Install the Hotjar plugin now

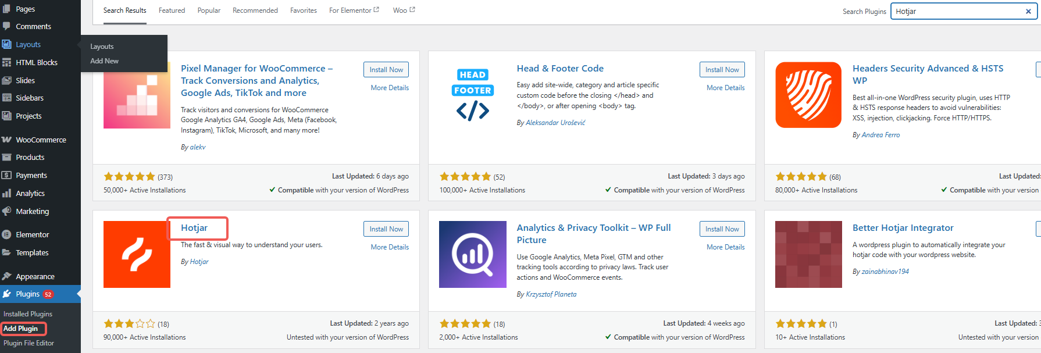(386, 229)
